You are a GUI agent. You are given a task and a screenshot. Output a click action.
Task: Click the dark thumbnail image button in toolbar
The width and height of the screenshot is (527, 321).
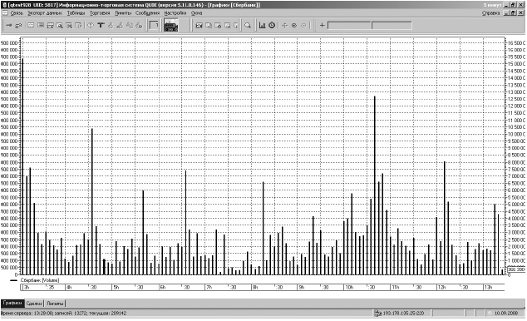170,26
